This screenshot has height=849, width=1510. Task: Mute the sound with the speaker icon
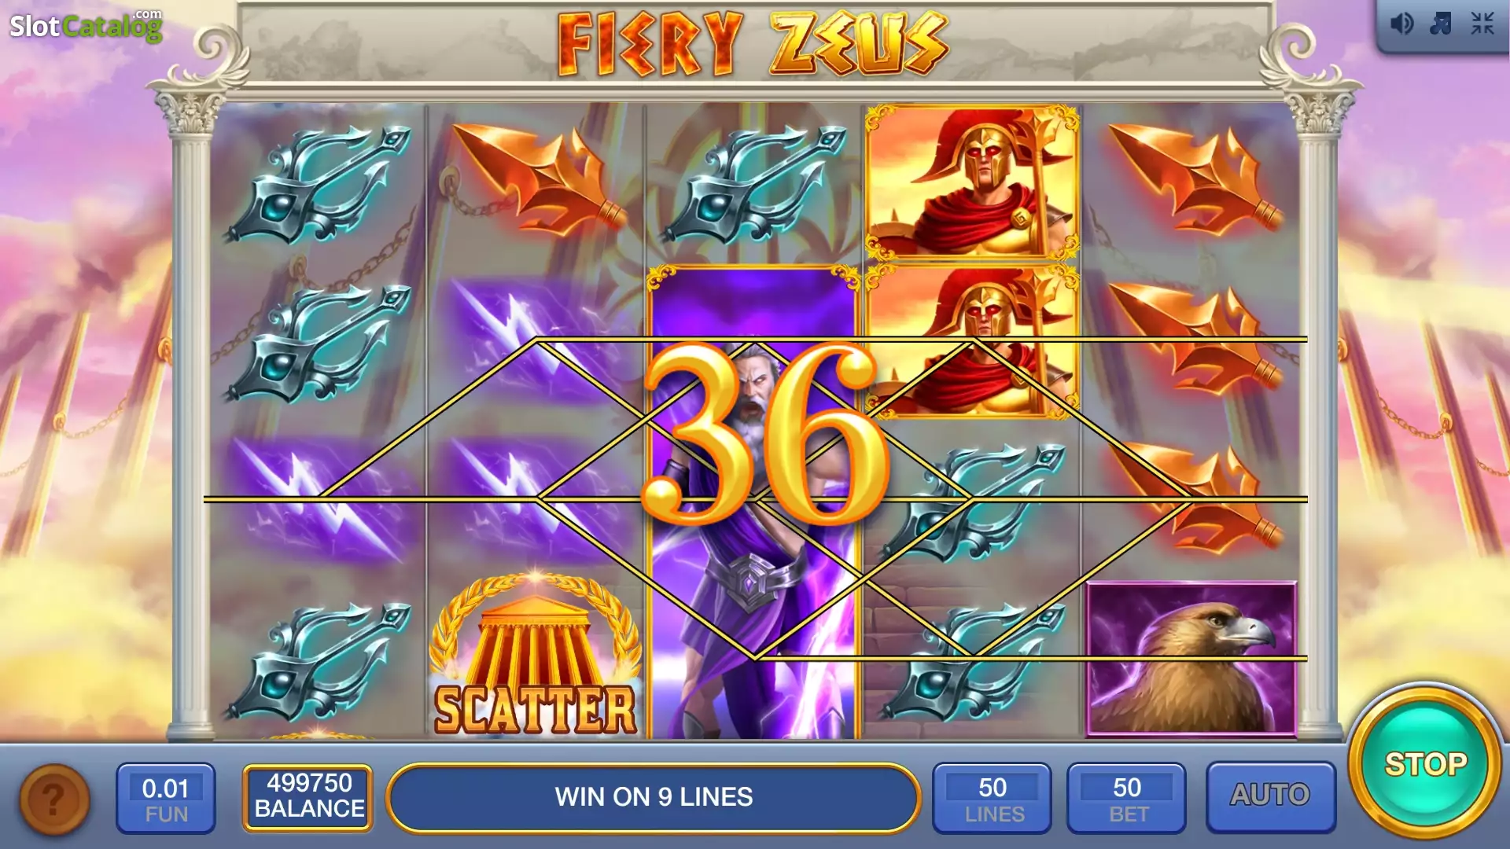tap(1401, 24)
